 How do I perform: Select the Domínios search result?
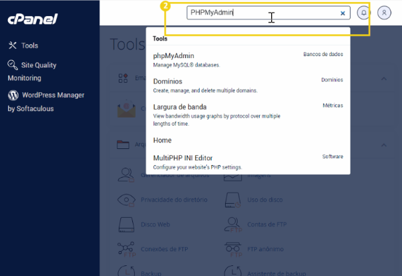248,86
